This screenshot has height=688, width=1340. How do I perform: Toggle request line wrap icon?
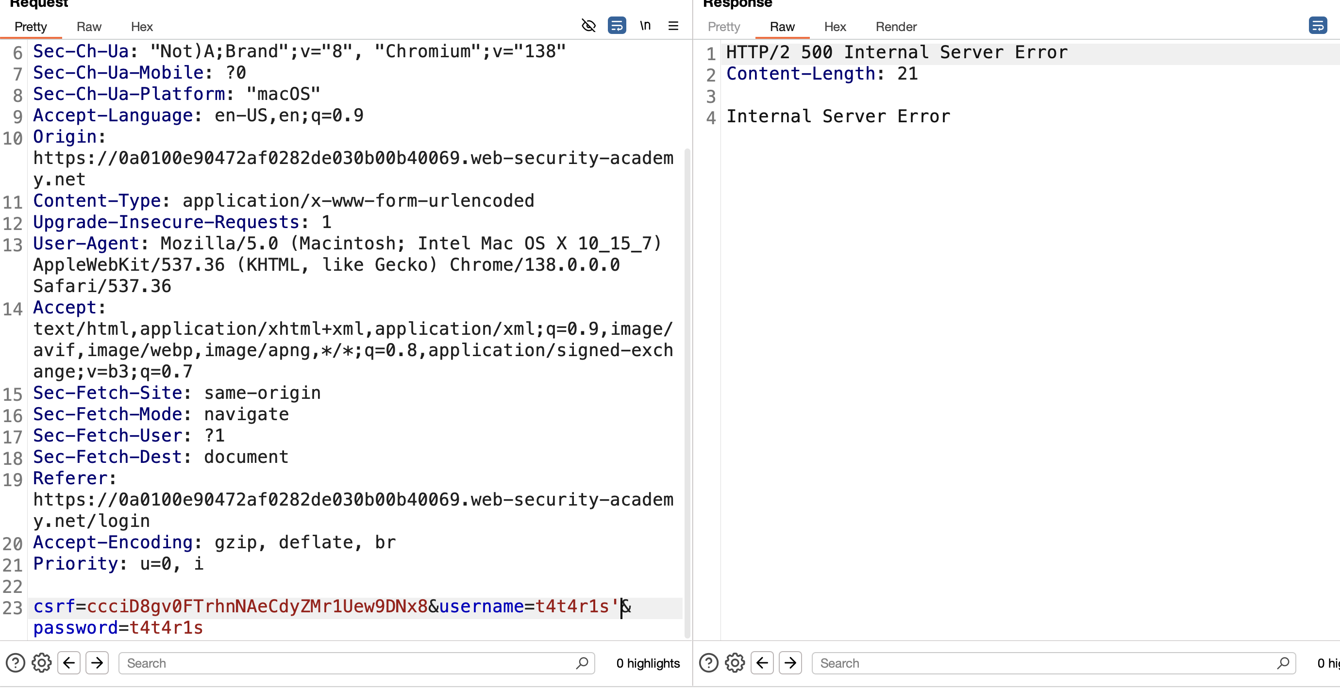617,26
